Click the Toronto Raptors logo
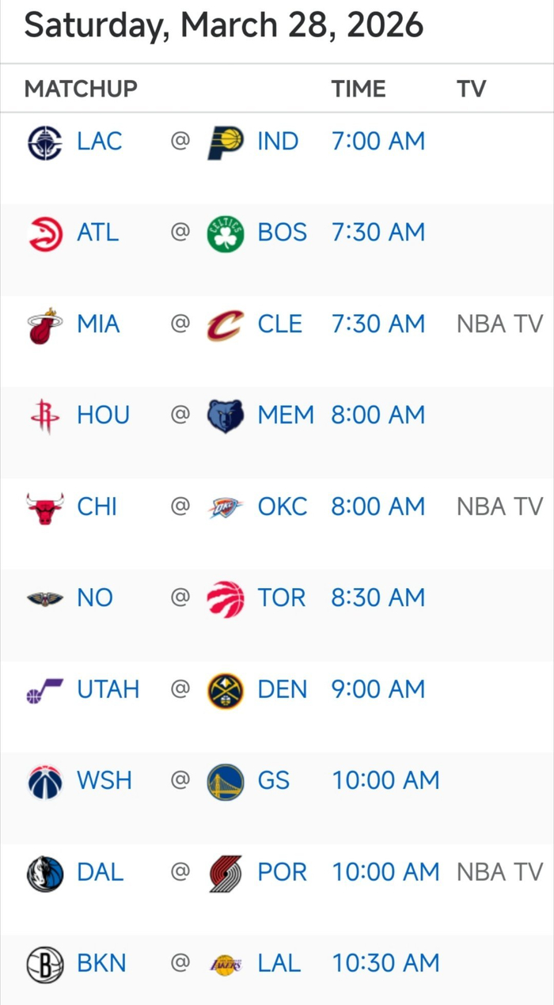 tap(226, 599)
